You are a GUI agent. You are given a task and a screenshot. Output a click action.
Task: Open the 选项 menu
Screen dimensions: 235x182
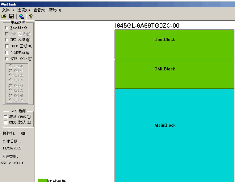pyautogui.click(x=23, y=10)
